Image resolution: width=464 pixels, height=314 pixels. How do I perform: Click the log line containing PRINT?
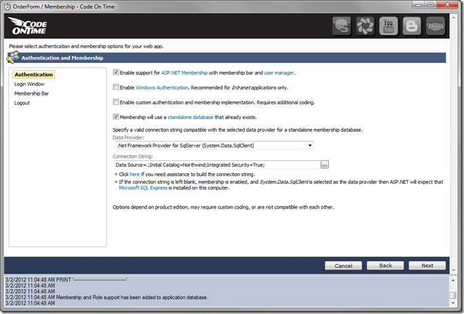[x=66, y=279]
